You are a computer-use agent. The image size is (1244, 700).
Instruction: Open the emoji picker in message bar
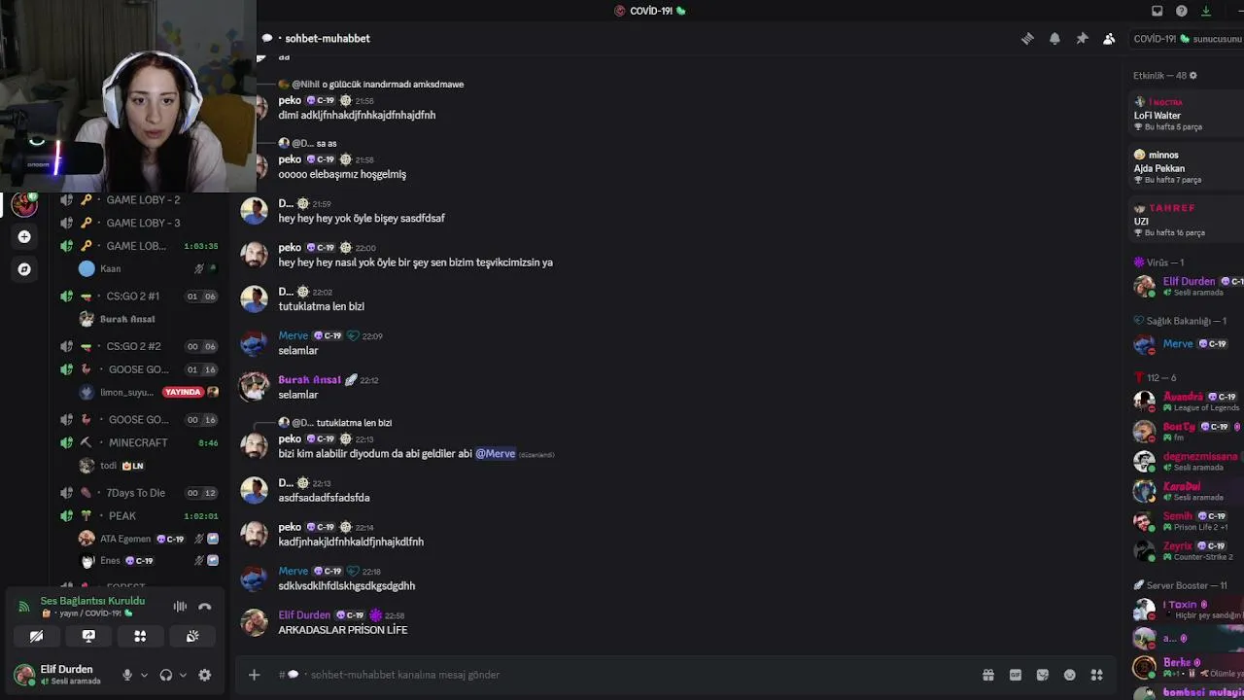[x=1069, y=675]
